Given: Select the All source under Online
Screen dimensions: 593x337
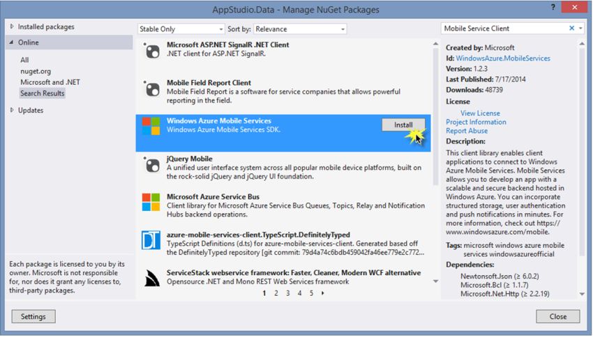Looking at the screenshot, I should [24, 60].
